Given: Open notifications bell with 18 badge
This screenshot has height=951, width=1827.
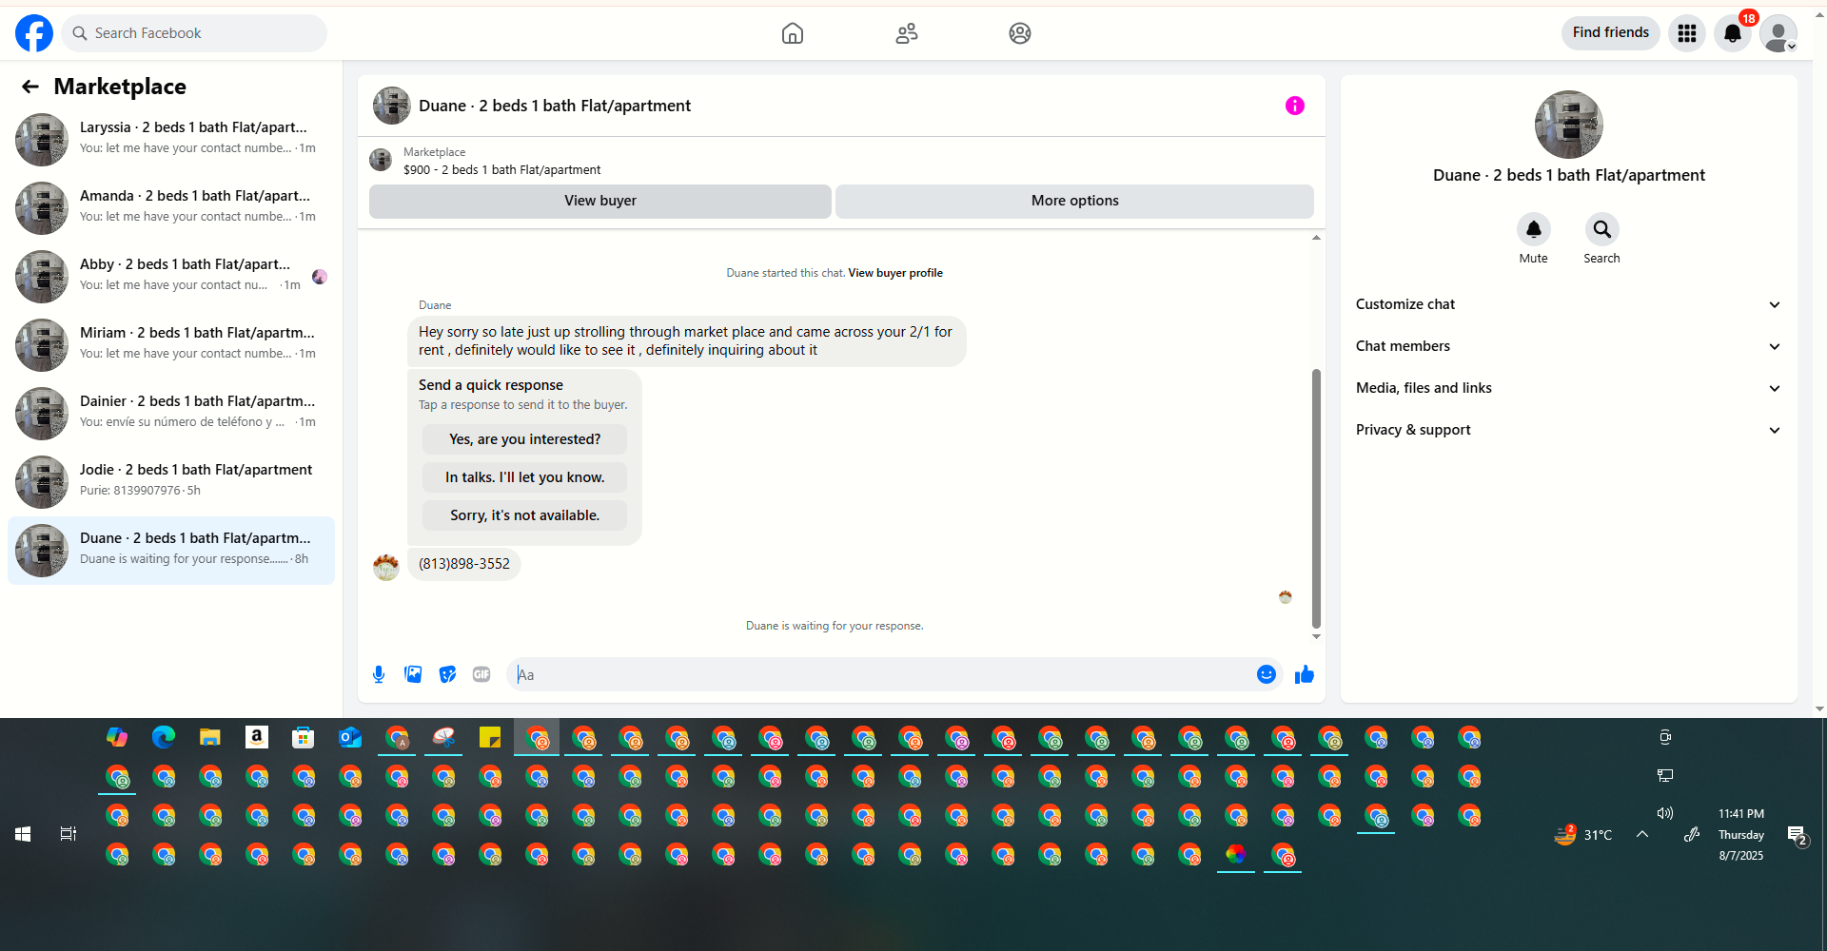Looking at the screenshot, I should click(1733, 33).
